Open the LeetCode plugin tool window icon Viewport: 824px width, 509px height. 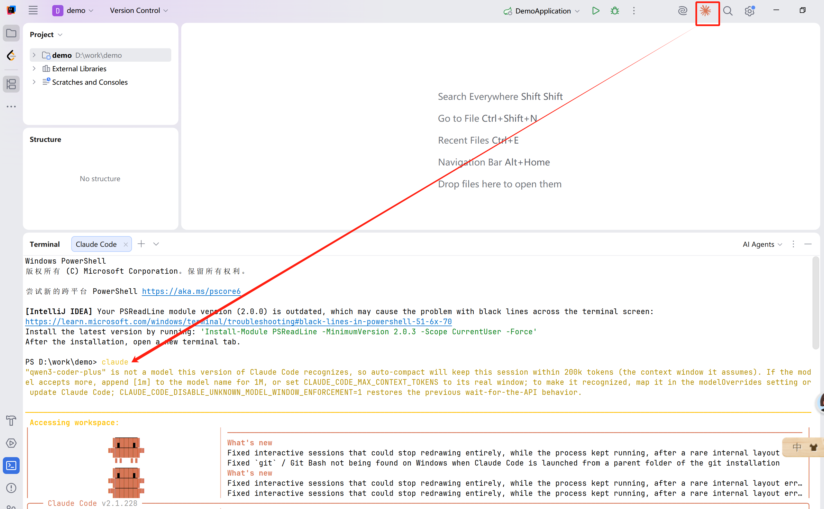point(11,56)
